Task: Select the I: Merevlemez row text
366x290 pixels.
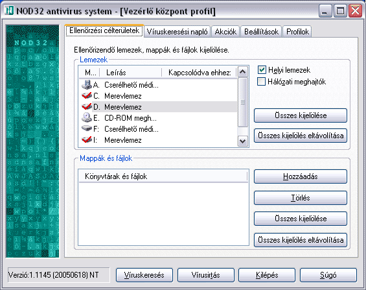Action: pyautogui.click(x=117, y=139)
